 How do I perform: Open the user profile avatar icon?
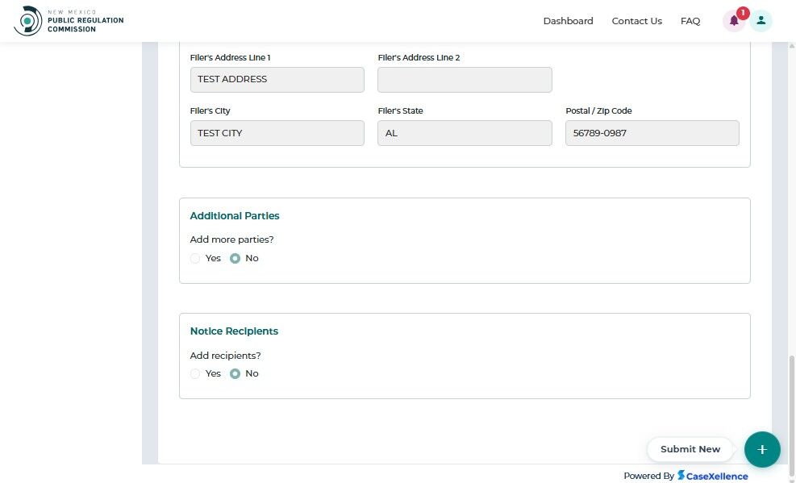click(761, 21)
